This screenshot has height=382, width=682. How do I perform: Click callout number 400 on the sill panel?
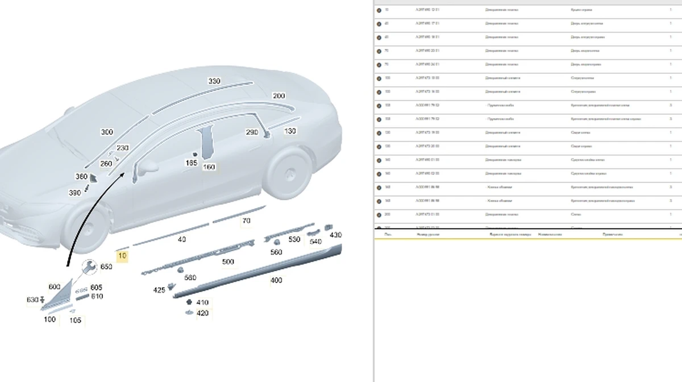point(276,280)
